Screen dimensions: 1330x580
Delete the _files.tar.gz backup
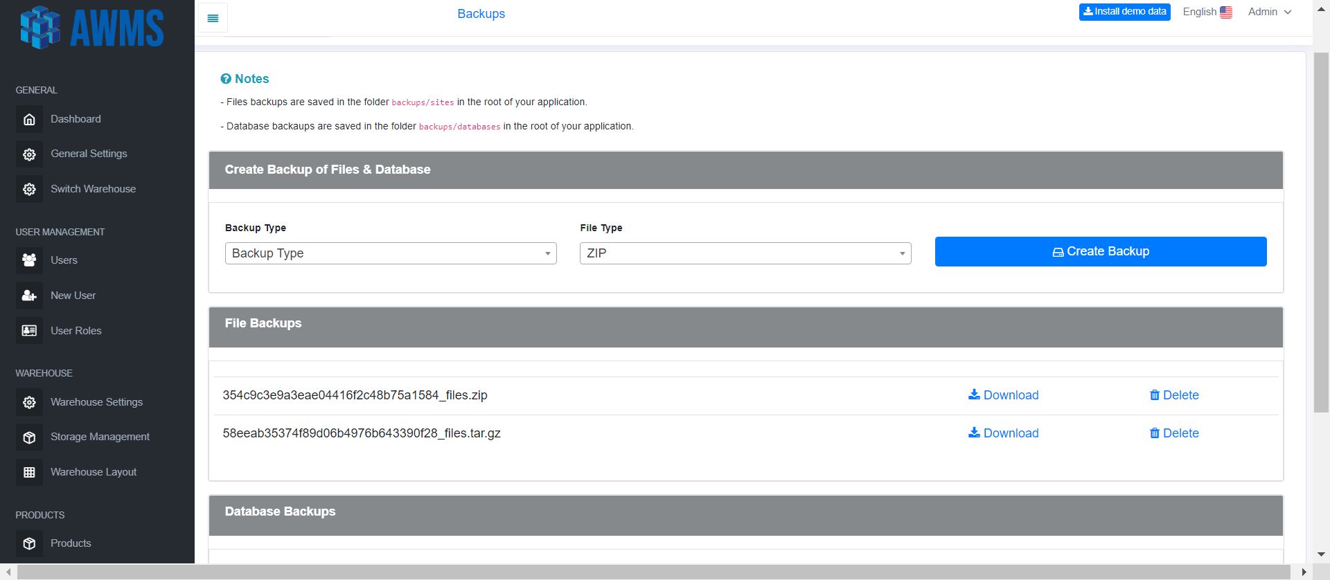point(1174,433)
